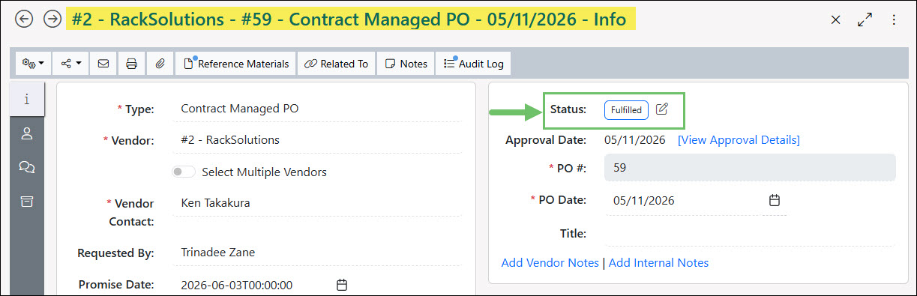Open the gear actions dropdown
This screenshot has height=296, width=917.
click(33, 64)
